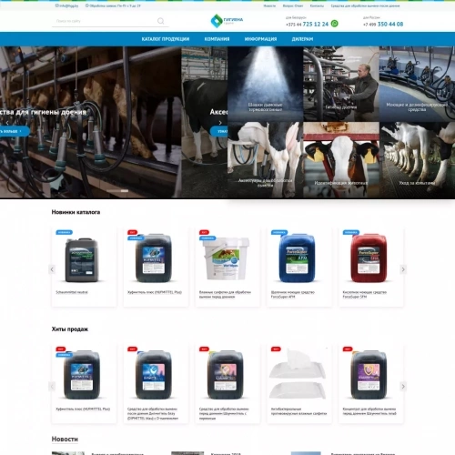The width and height of the screenshot is (455, 455).
Task: Go back in Хиты продаж carousel
Action: 52,387
